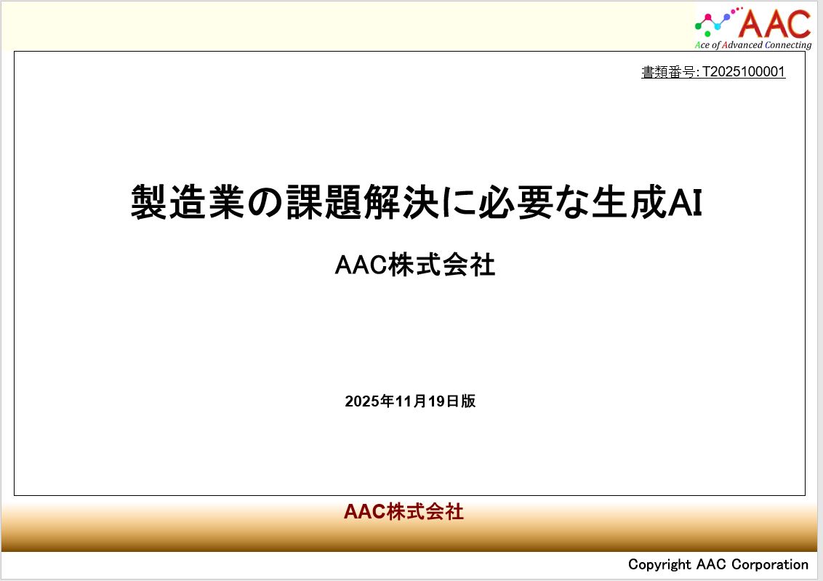Click the date text 2025年11月19日版

click(410, 401)
